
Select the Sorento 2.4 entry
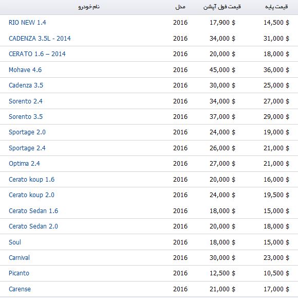(26, 101)
